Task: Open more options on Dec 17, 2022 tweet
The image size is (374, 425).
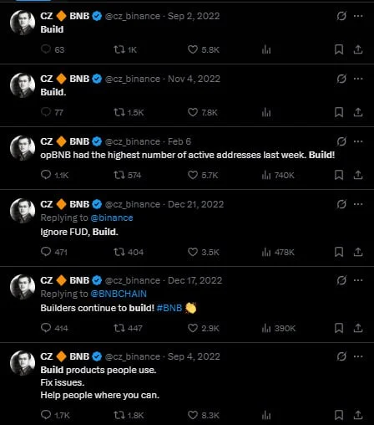Action: (358, 280)
